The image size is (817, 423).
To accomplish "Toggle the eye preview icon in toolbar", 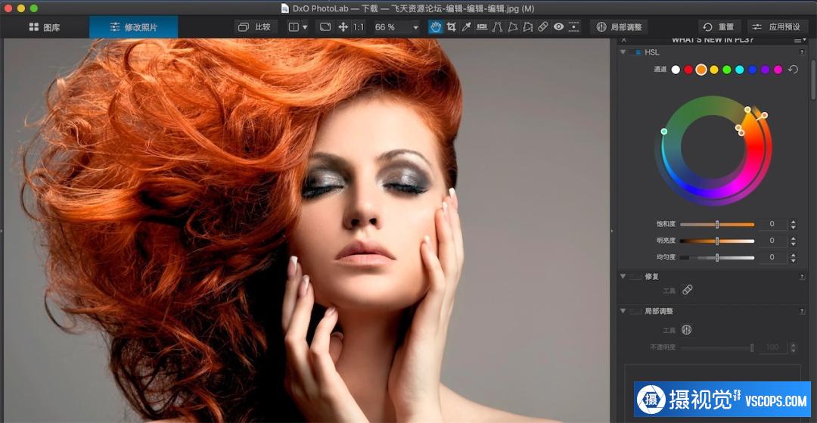I will [558, 27].
